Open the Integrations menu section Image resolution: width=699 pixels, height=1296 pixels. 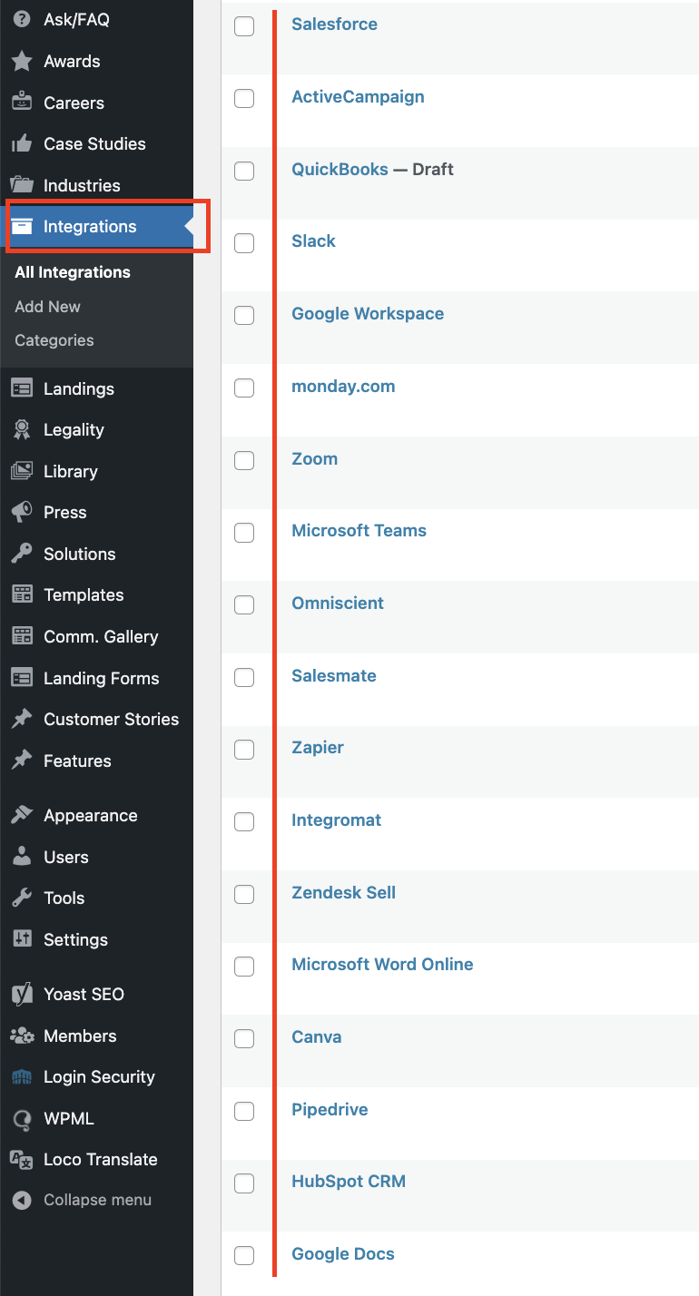(x=96, y=227)
